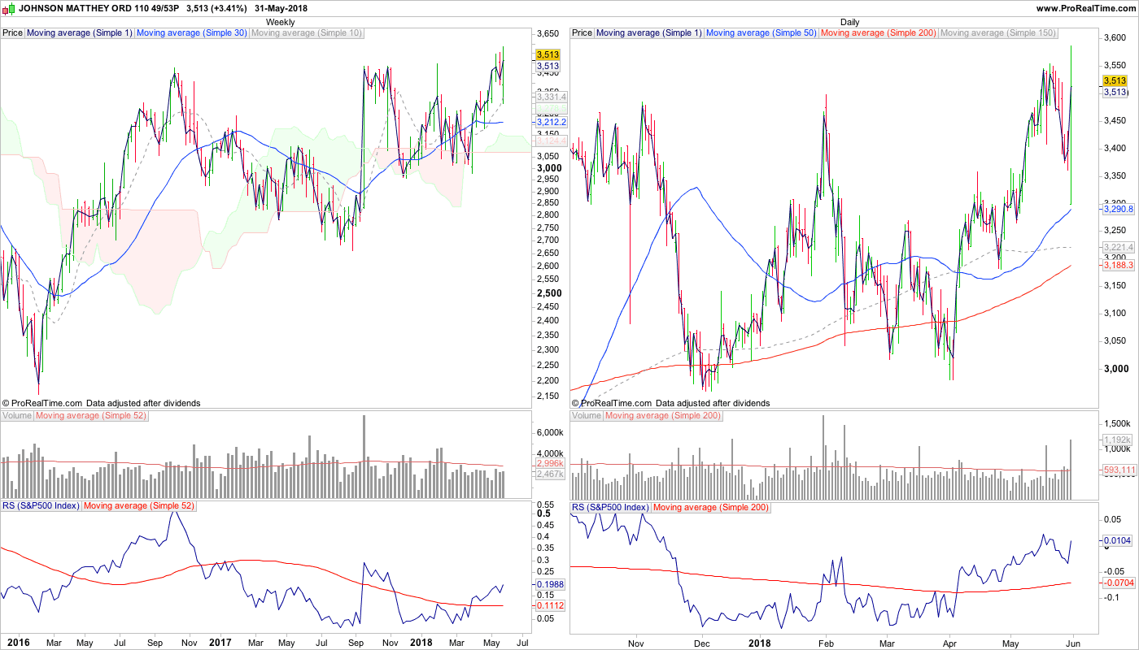The image size is (1139, 650).
Task: Select the Moving average (Simple 150) legend
Action: click(998, 33)
